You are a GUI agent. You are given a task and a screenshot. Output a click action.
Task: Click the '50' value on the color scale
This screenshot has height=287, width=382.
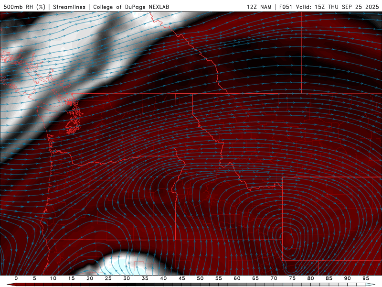click(200, 278)
